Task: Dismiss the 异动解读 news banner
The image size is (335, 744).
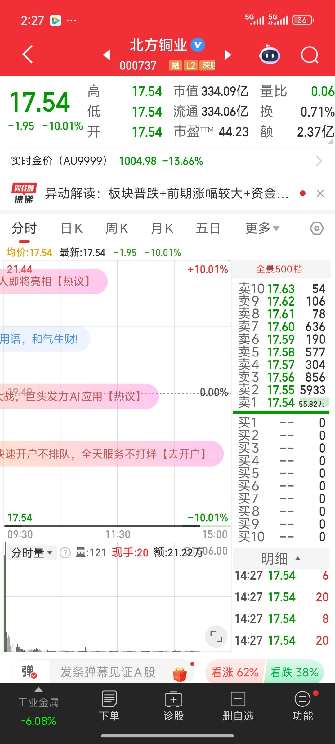Action: tap(320, 193)
